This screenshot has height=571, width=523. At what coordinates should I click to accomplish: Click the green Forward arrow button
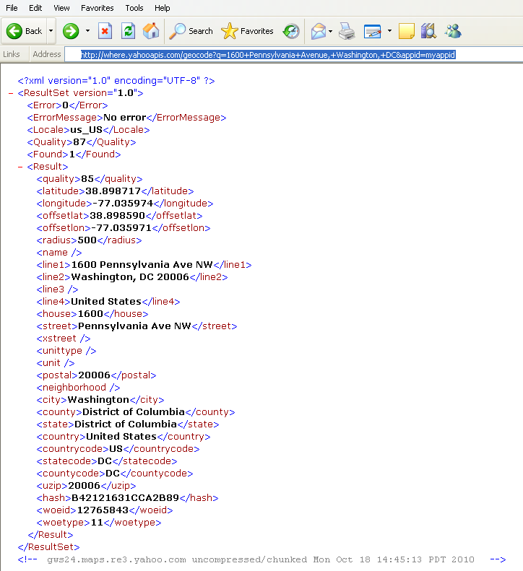pyautogui.click(x=71, y=31)
